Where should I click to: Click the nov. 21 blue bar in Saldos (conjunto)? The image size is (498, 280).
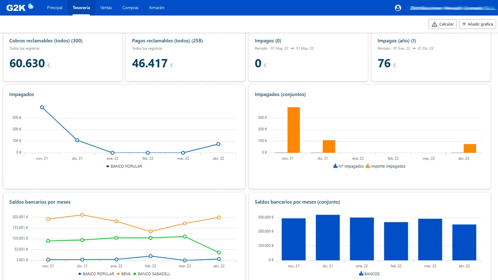click(293, 239)
